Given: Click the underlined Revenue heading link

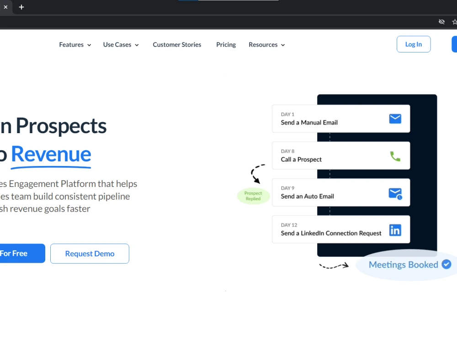Looking at the screenshot, I should pyautogui.click(x=51, y=155).
